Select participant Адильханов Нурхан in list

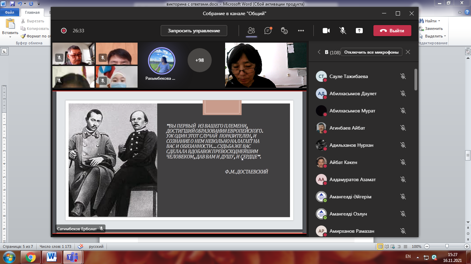coord(362,145)
